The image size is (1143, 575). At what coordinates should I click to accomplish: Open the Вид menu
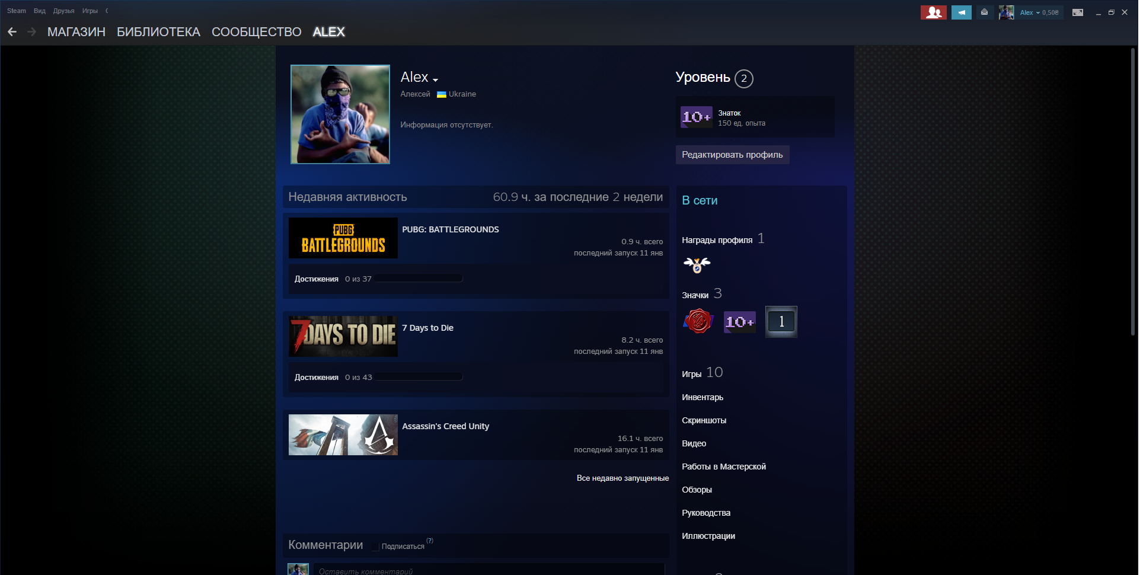(x=40, y=11)
